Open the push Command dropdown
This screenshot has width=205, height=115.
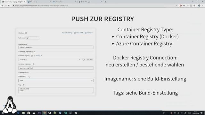pos(56,80)
